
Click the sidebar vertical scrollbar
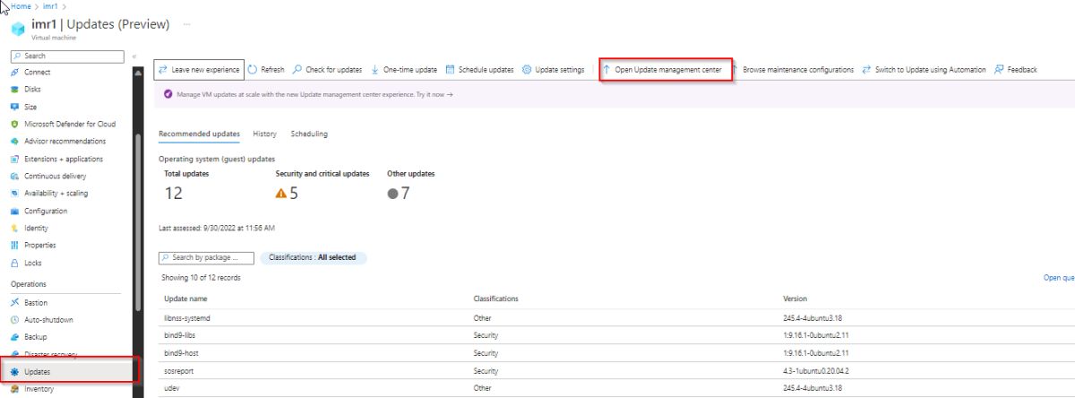(x=137, y=221)
